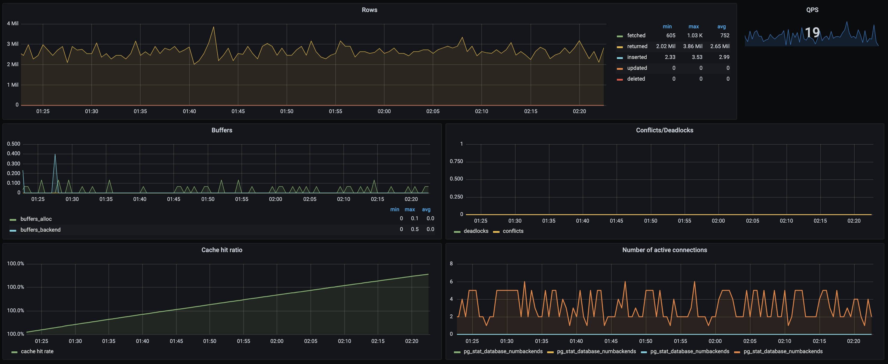Open the Buffers panel title menu
The width and height of the screenshot is (888, 364).
pyautogui.click(x=222, y=130)
